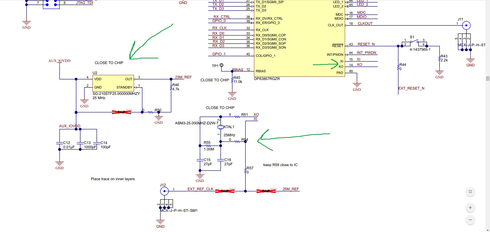
Task: Click the 4.7k resistor value
Action: point(176,89)
